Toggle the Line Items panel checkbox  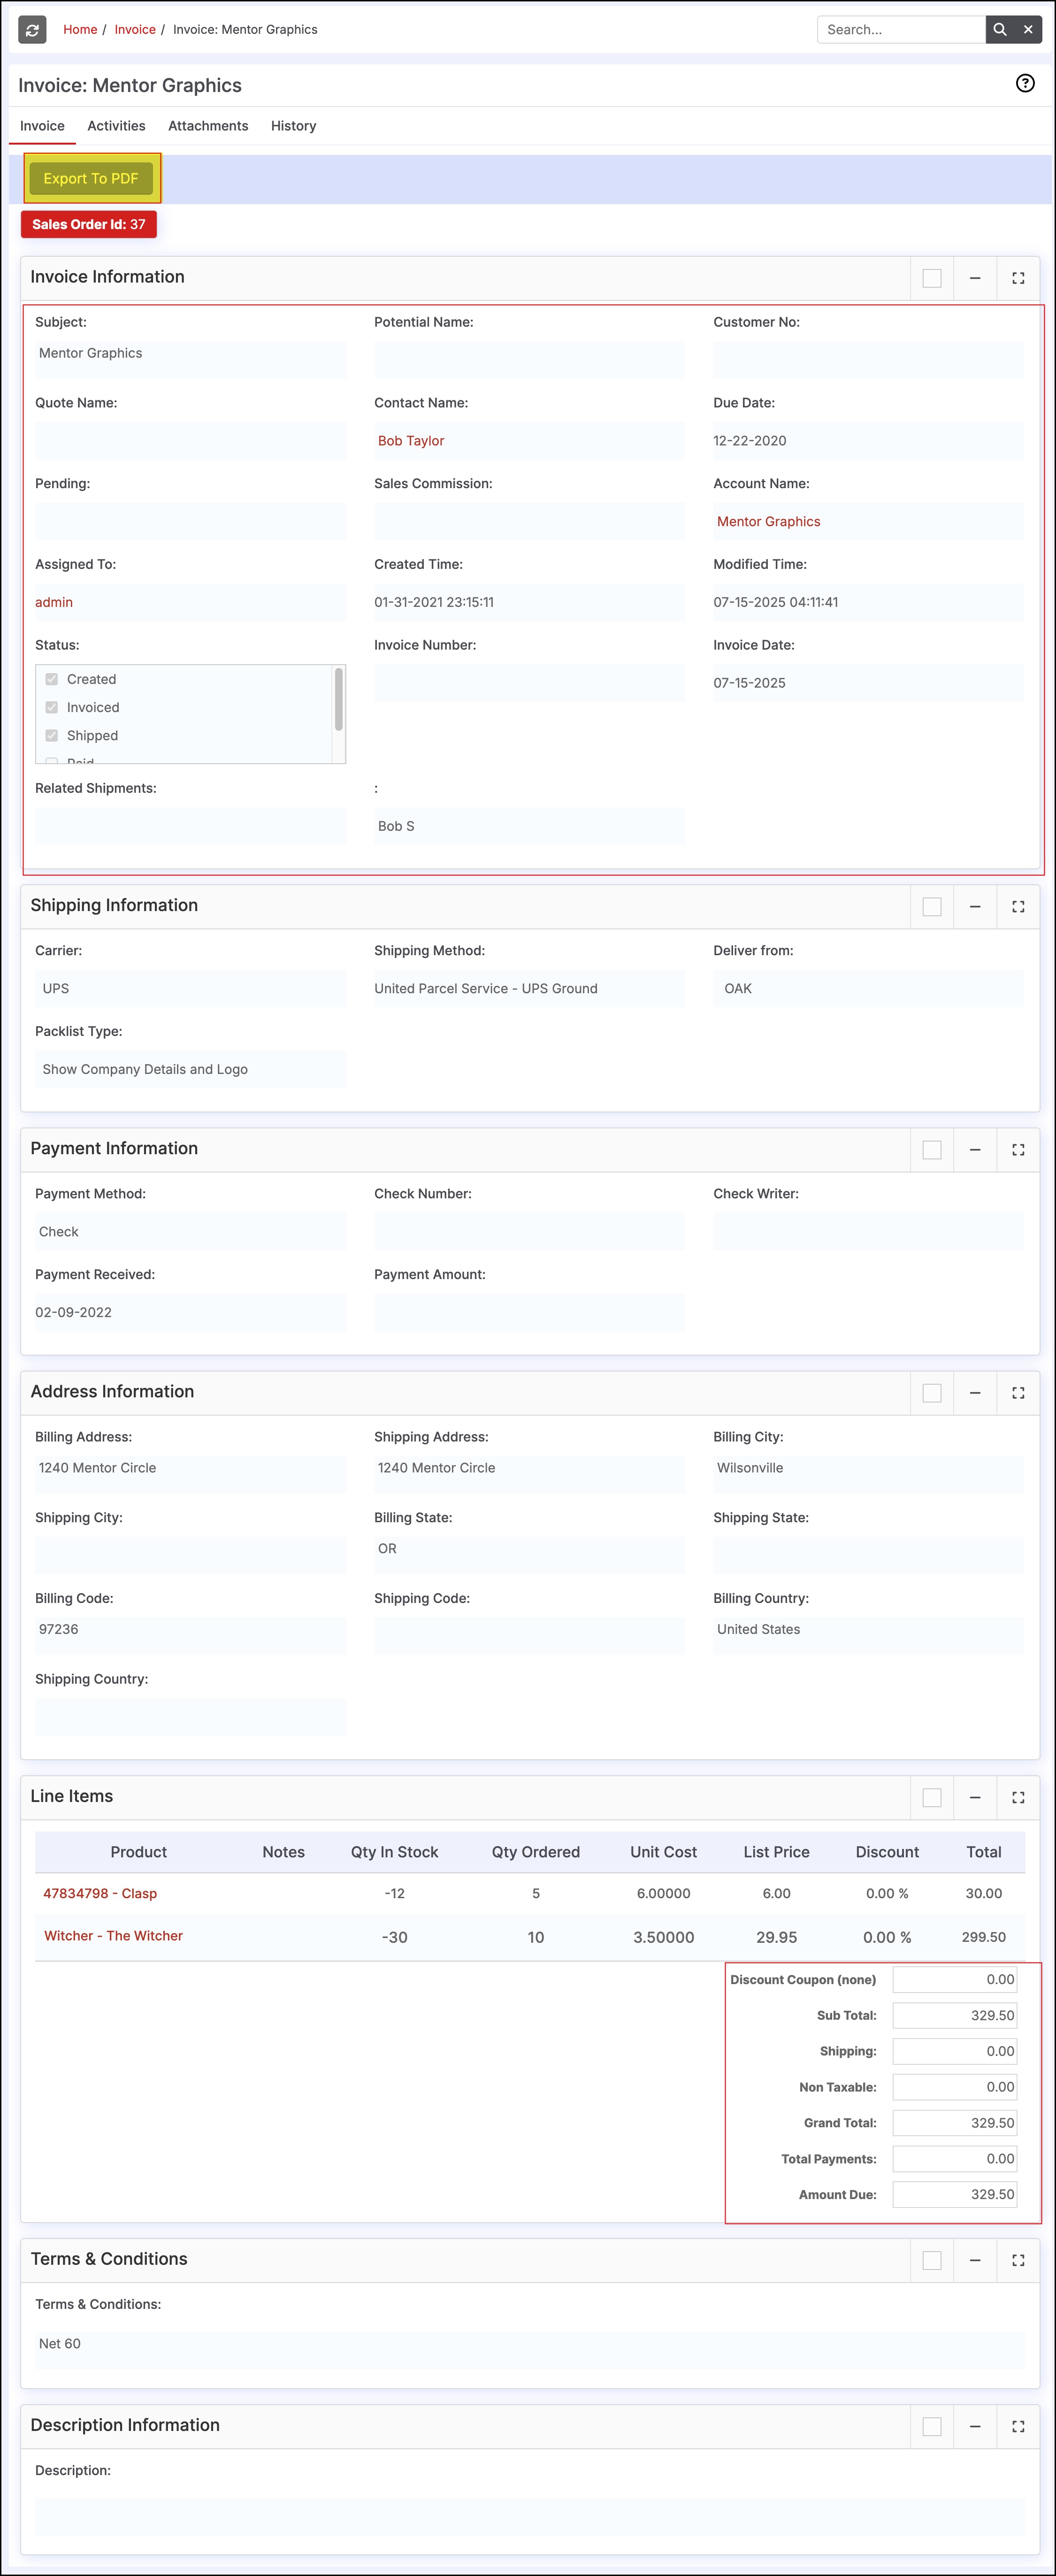(x=932, y=1798)
